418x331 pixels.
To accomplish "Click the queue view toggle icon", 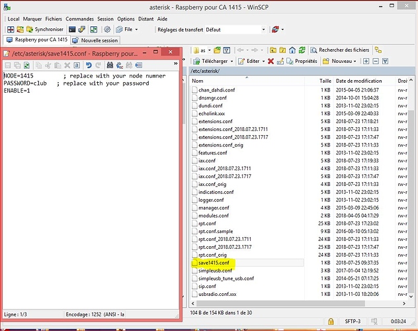I will click(93, 29).
